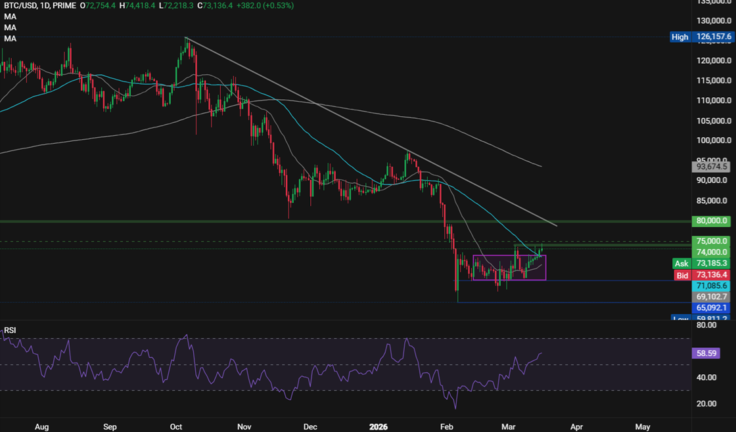Image resolution: width=736 pixels, height=432 pixels.
Task: Toggle visibility of the third MA
Action: pos(9,38)
